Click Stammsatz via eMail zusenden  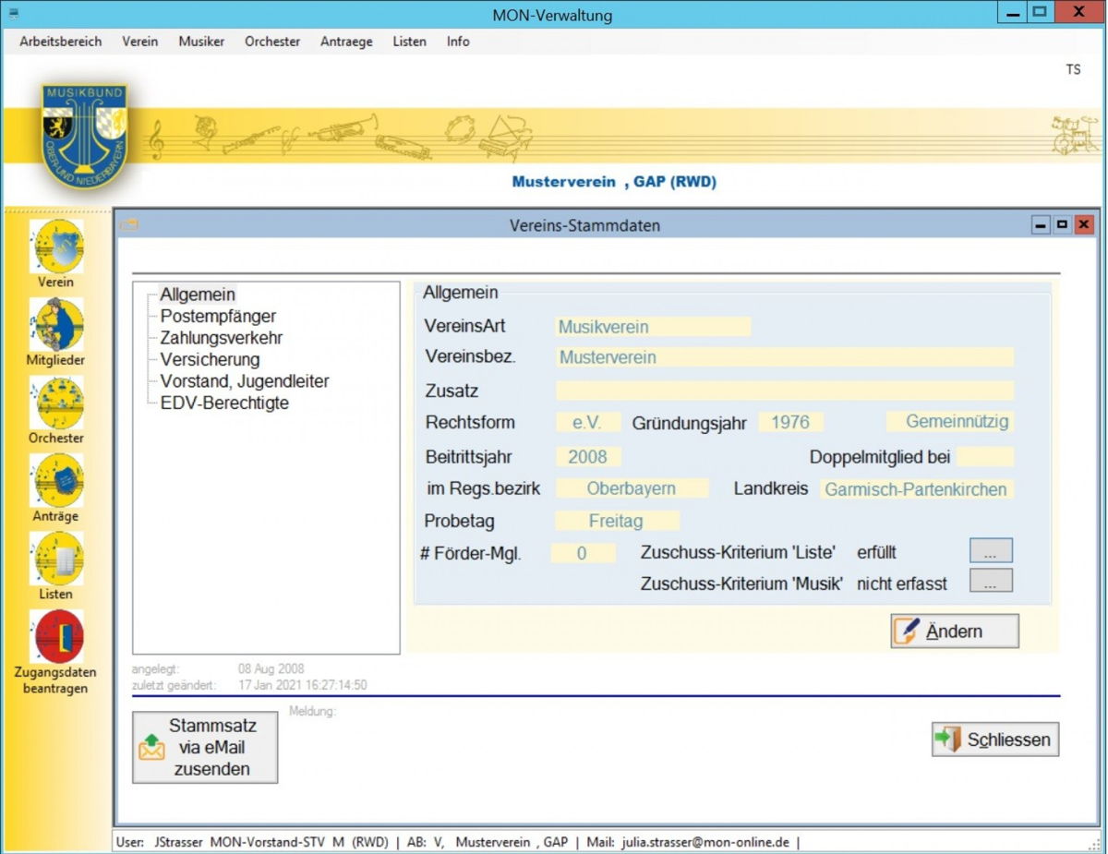point(205,747)
